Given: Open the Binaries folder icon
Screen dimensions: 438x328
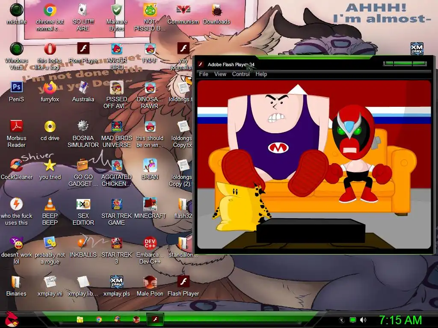Looking at the screenshot, I should point(17,286).
